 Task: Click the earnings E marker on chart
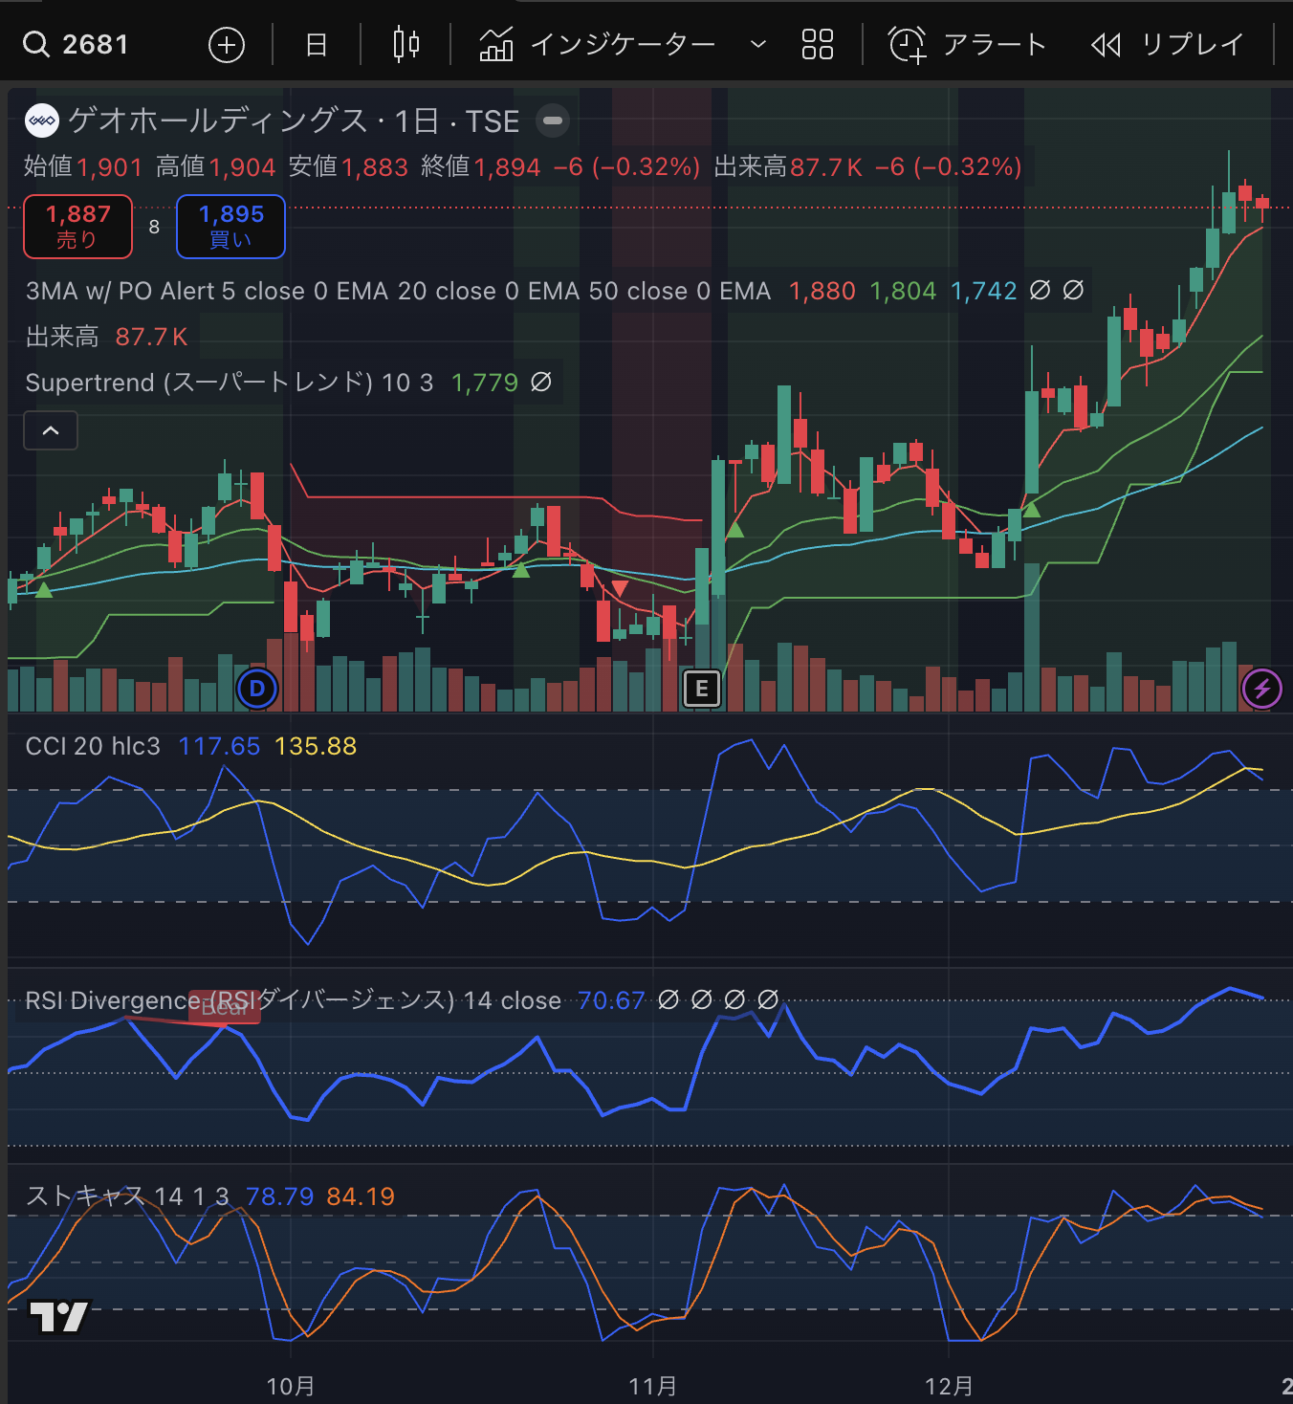pos(702,689)
